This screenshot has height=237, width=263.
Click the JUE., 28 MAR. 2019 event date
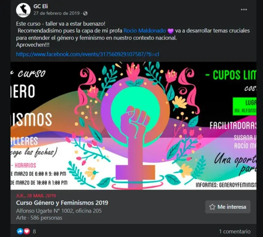click(x=36, y=196)
